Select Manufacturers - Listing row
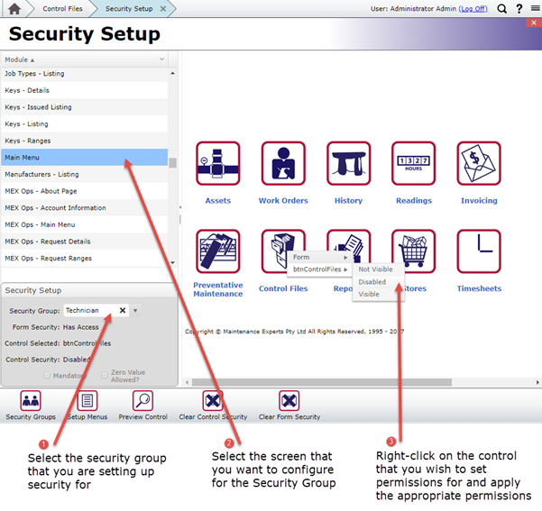Screen dimensions: 542x511 tap(85, 174)
